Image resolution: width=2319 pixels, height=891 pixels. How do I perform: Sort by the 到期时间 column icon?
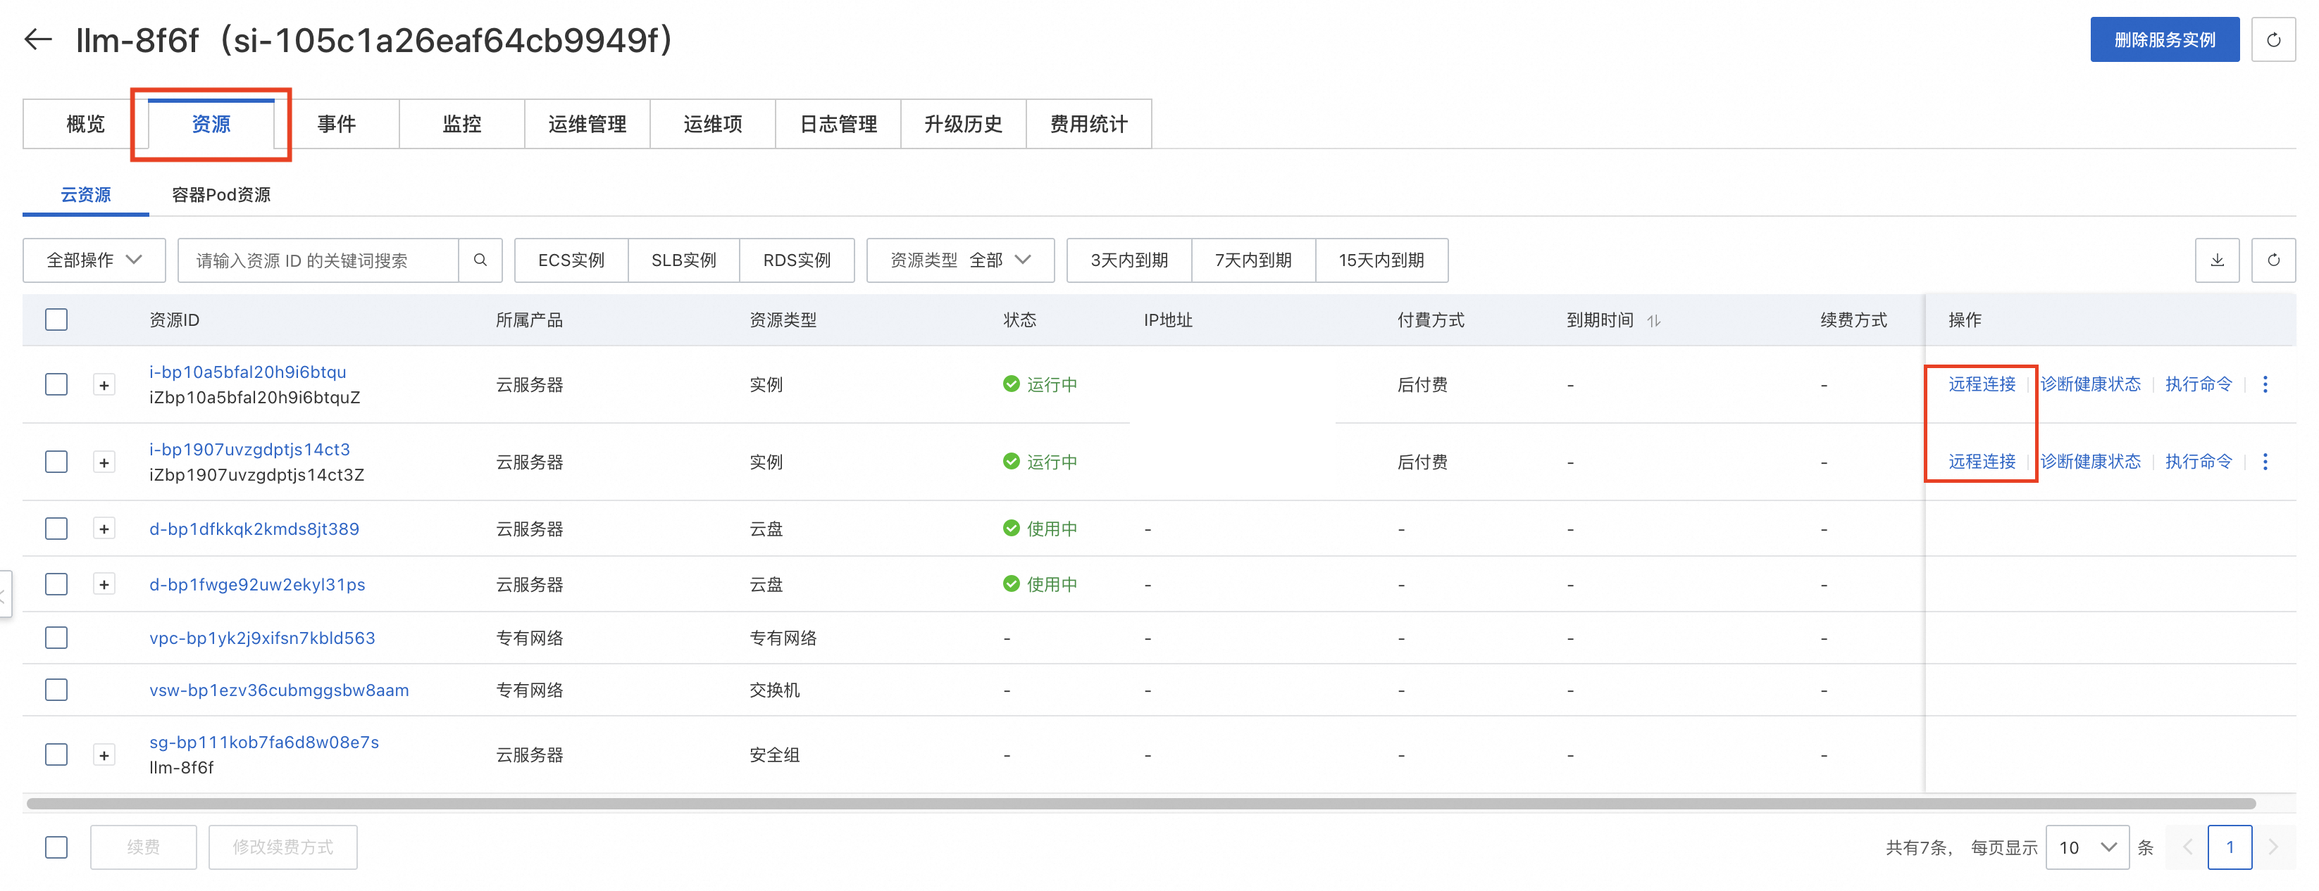[1653, 320]
